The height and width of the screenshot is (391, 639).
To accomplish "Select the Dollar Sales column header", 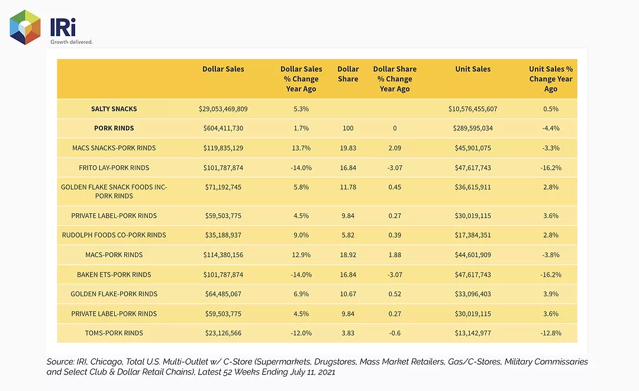I will coord(223,69).
